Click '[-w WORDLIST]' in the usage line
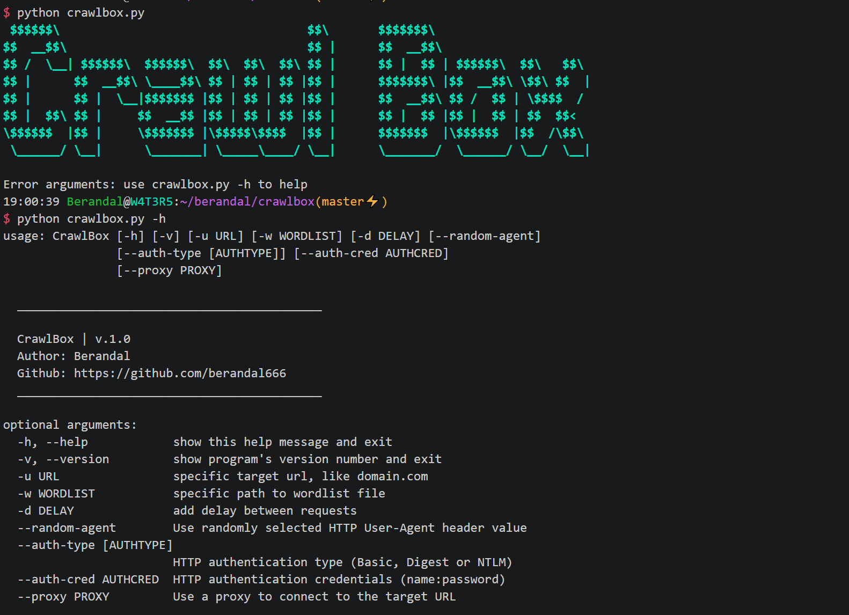 [x=297, y=236]
